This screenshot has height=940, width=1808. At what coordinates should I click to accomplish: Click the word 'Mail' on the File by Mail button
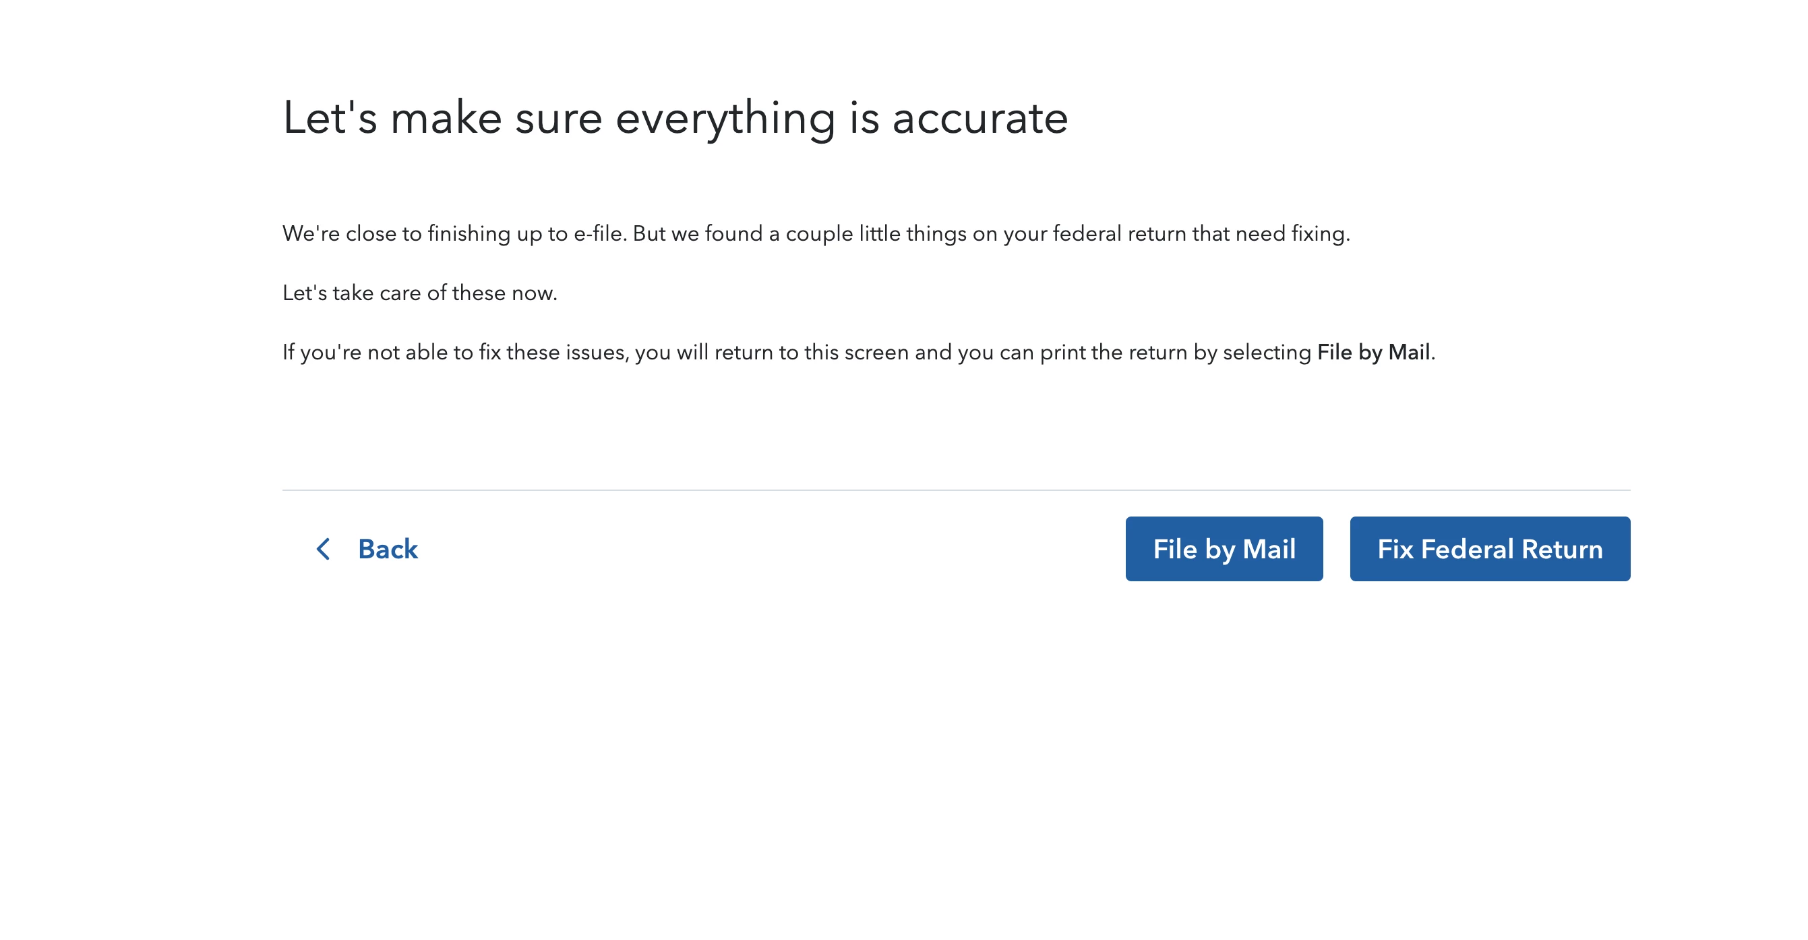(x=1269, y=549)
